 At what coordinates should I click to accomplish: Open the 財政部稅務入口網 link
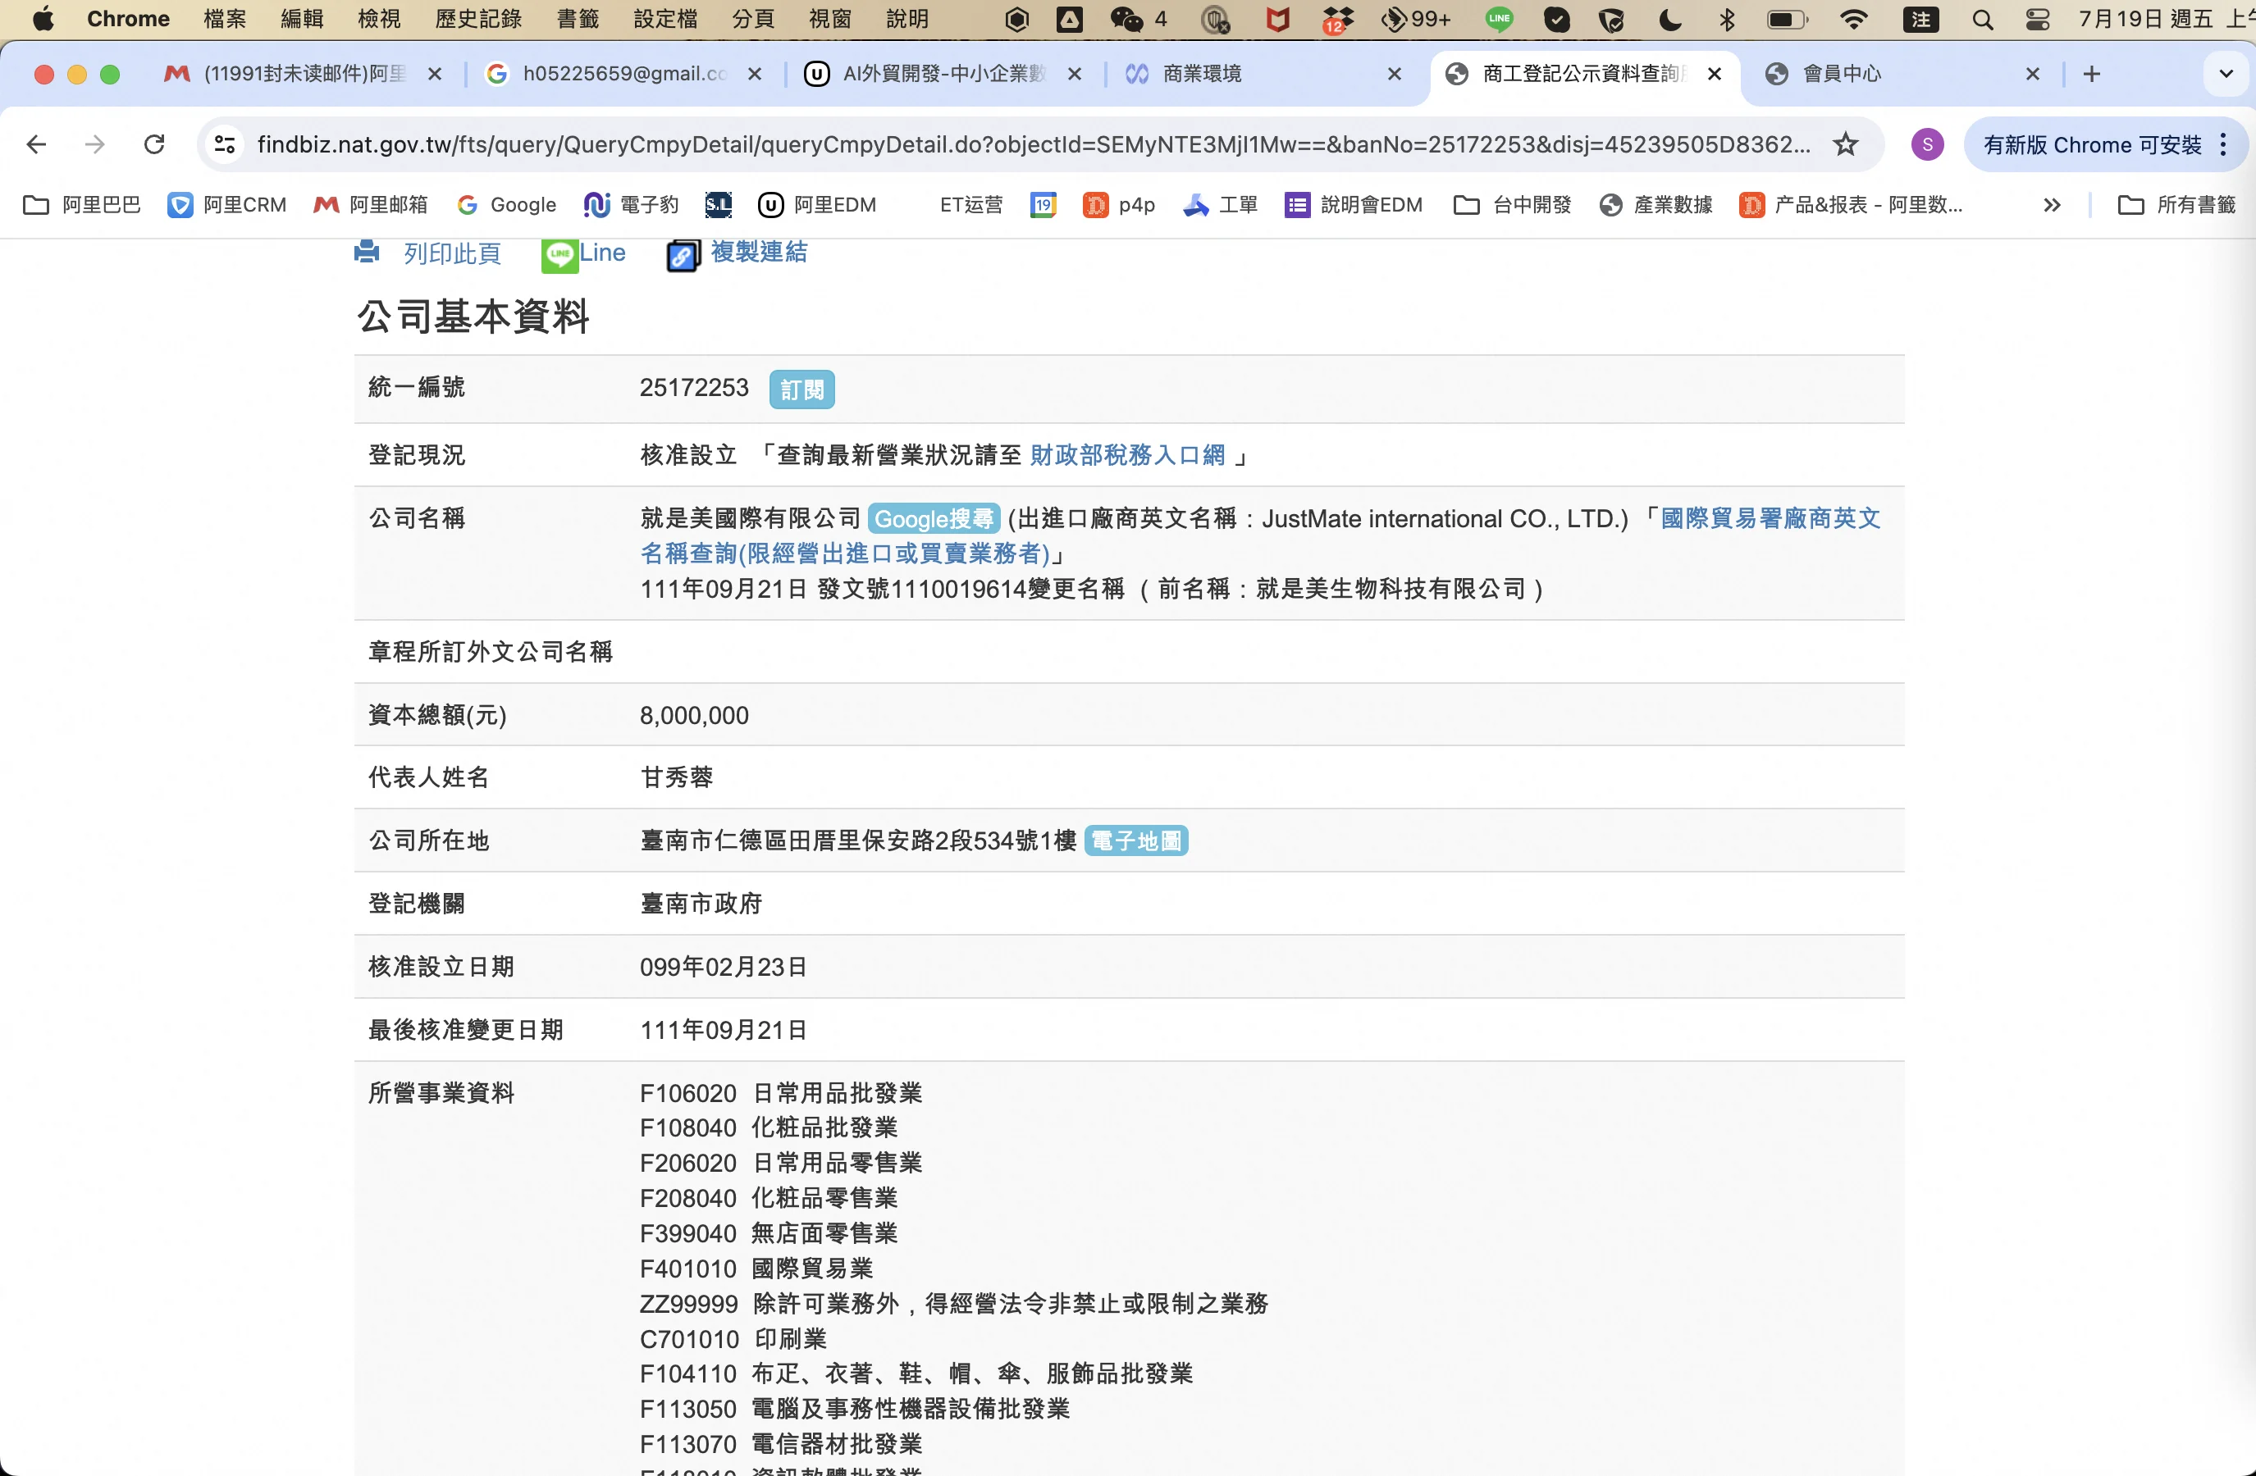pyautogui.click(x=1127, y=456)
